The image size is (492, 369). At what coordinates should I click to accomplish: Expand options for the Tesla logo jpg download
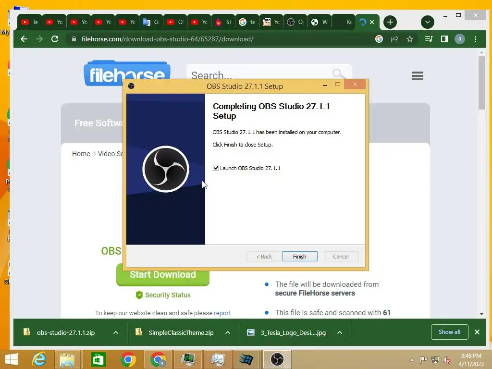point(340,332)
